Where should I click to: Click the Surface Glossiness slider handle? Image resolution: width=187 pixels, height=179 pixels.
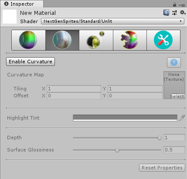117,150
